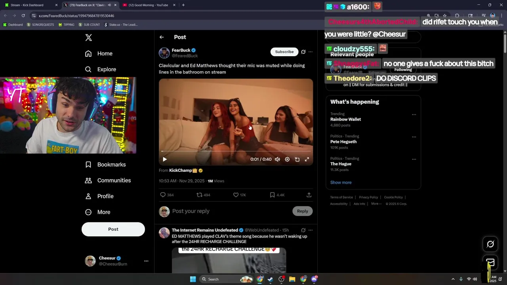The width and height of the screenshot is (507, 285).
Task: Open more options for Pete Hegseth trend
Action: [414, 137]
